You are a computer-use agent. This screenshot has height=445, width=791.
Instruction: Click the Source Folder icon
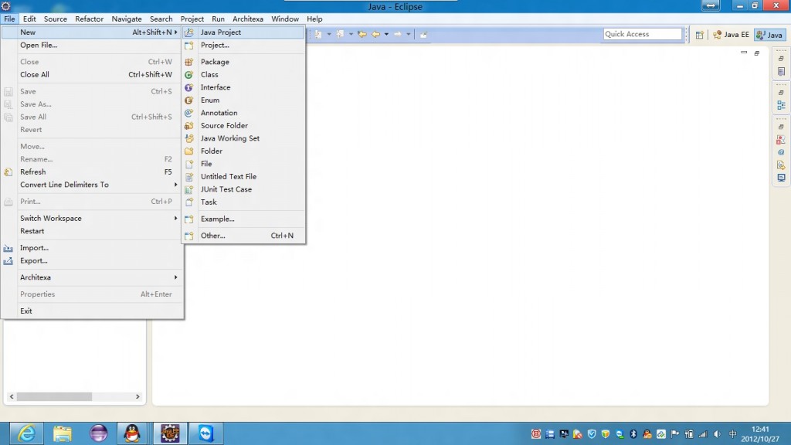tap(188, 126)
